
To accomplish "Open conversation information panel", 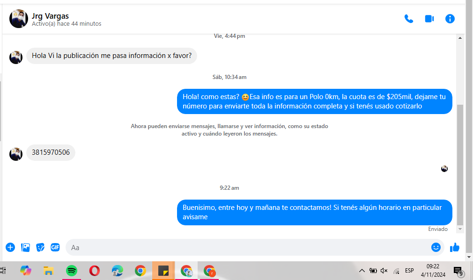I will (450, 19).
